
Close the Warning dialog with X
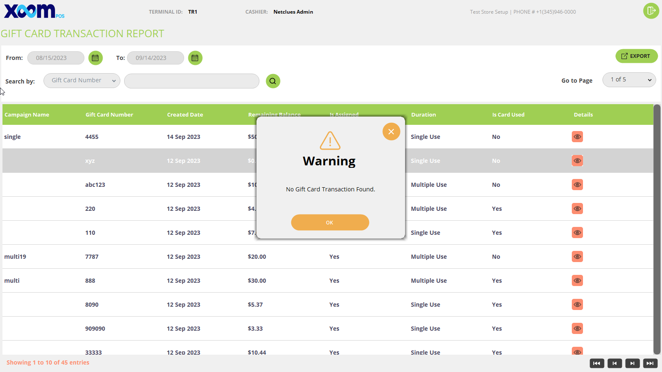(x=391, y=132)
